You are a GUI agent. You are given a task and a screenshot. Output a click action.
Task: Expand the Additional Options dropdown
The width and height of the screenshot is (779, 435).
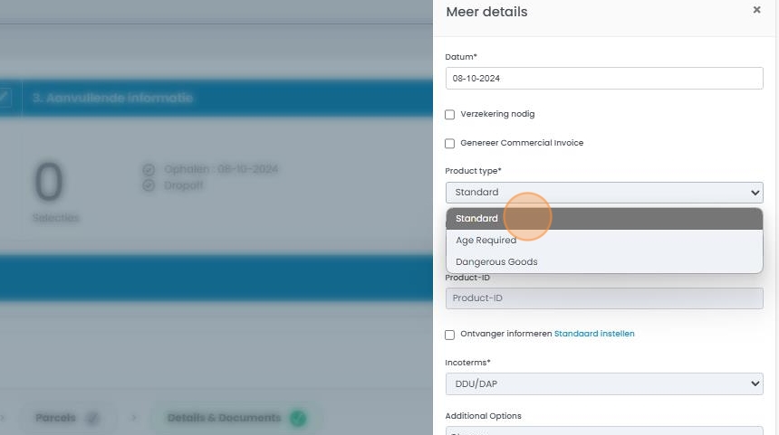coord(604,430)
